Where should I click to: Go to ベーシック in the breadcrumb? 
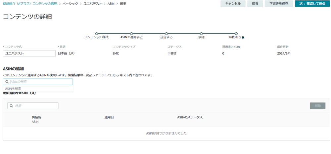tap(71, 3)
